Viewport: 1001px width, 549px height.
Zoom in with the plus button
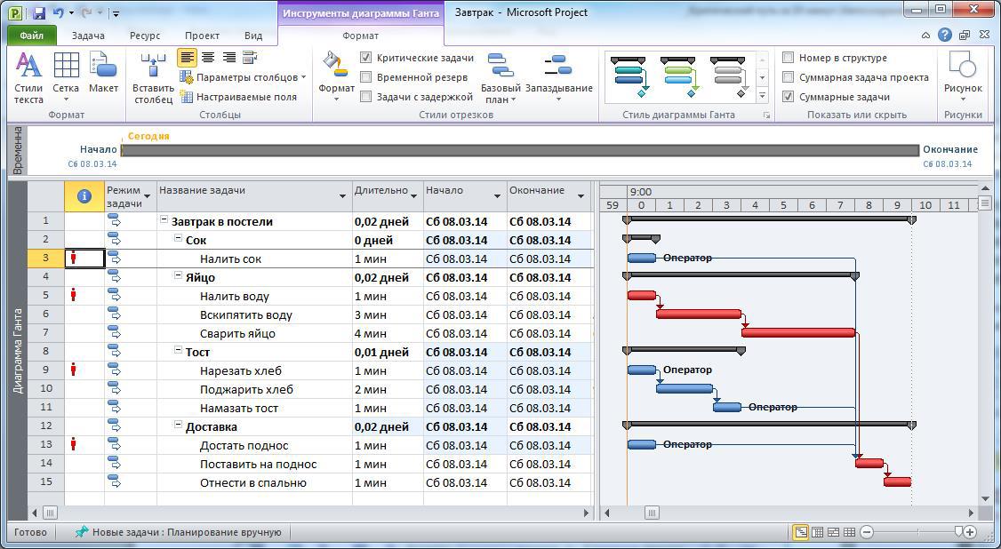(970, 532)
